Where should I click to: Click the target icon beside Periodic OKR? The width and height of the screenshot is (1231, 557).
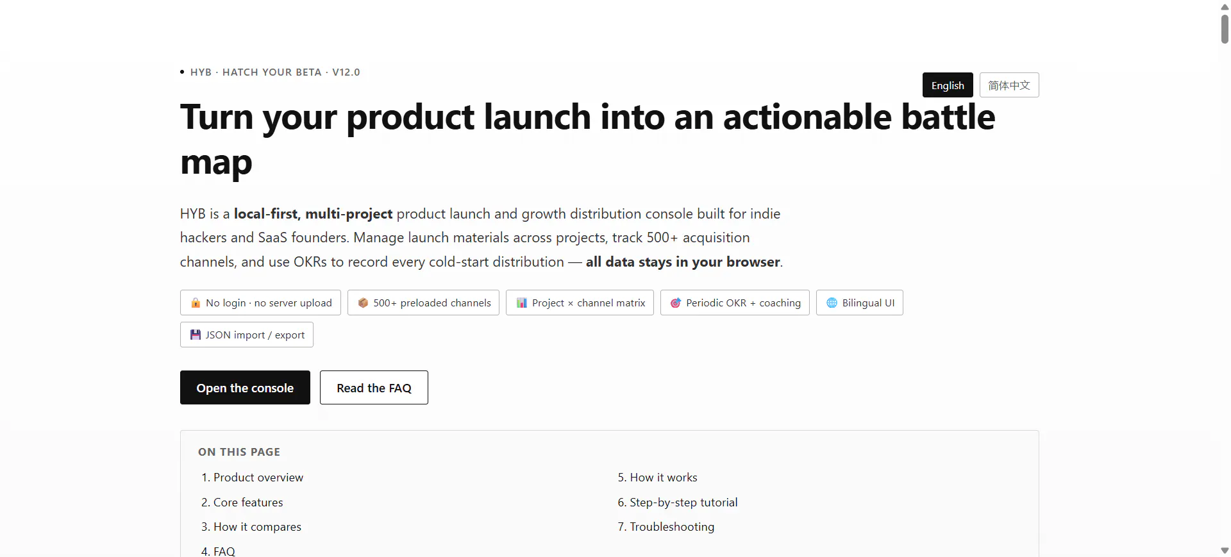click(676, 303)
